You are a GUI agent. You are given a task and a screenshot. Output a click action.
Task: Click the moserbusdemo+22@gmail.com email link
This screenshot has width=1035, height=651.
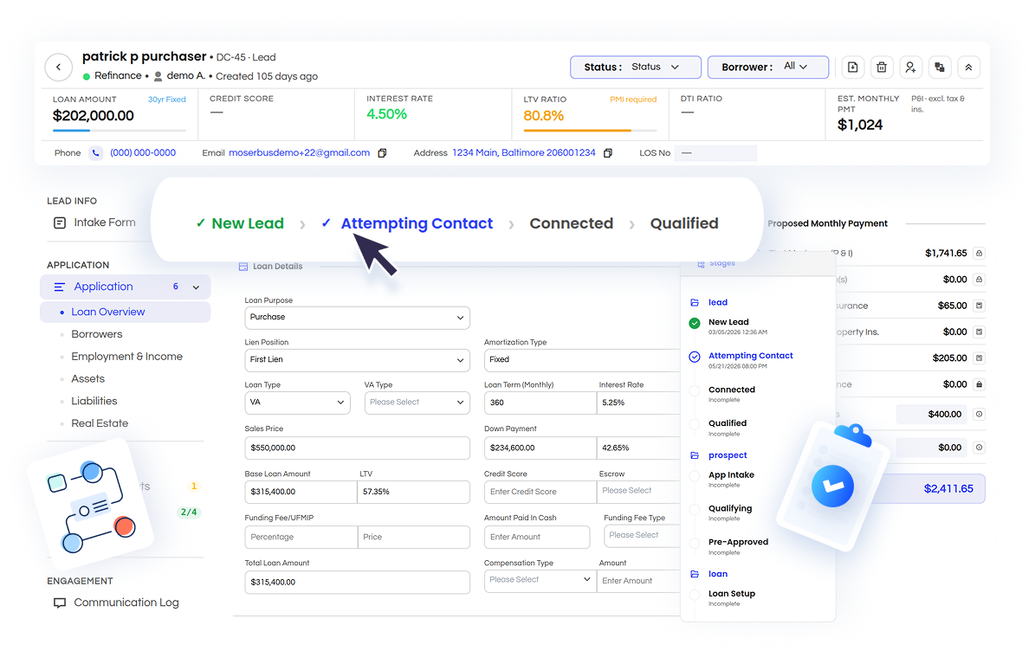[299, 153]
